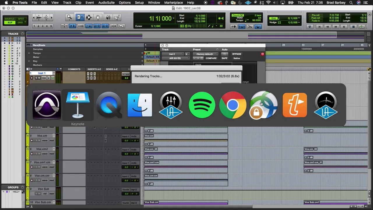Screen dimensions: 373x210
Task: Toggle the metronome click button
Action: (242, 27)
